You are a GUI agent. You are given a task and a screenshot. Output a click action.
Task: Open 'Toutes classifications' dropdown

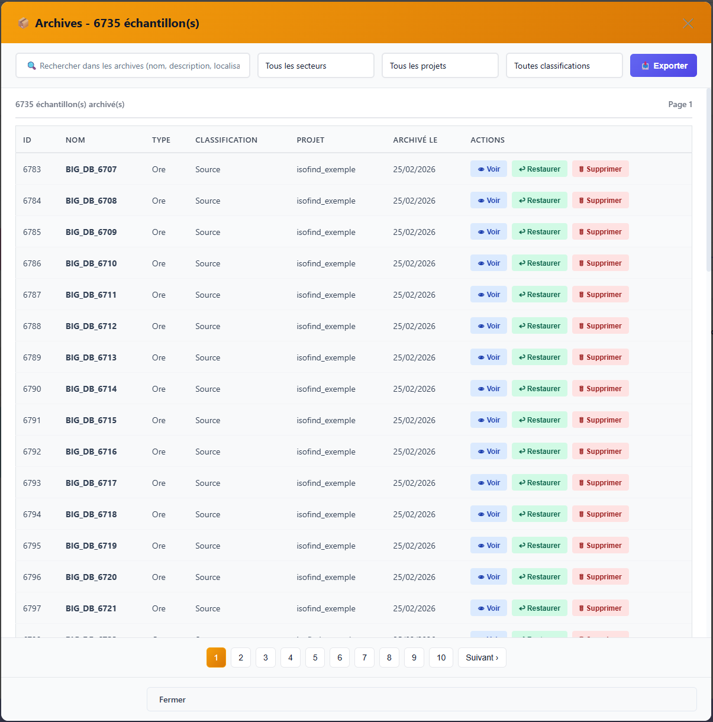click(564, 66)
